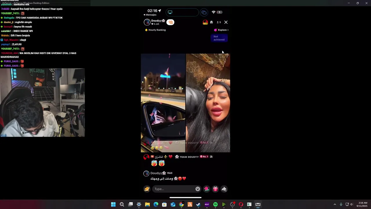Tap the No. 1 fan badge

[204, 157]
